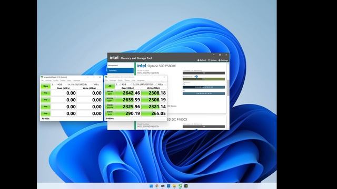337x189 pixels.
Task: Click the SSD DC P4800X heading
Action: (x=177, y=119)
